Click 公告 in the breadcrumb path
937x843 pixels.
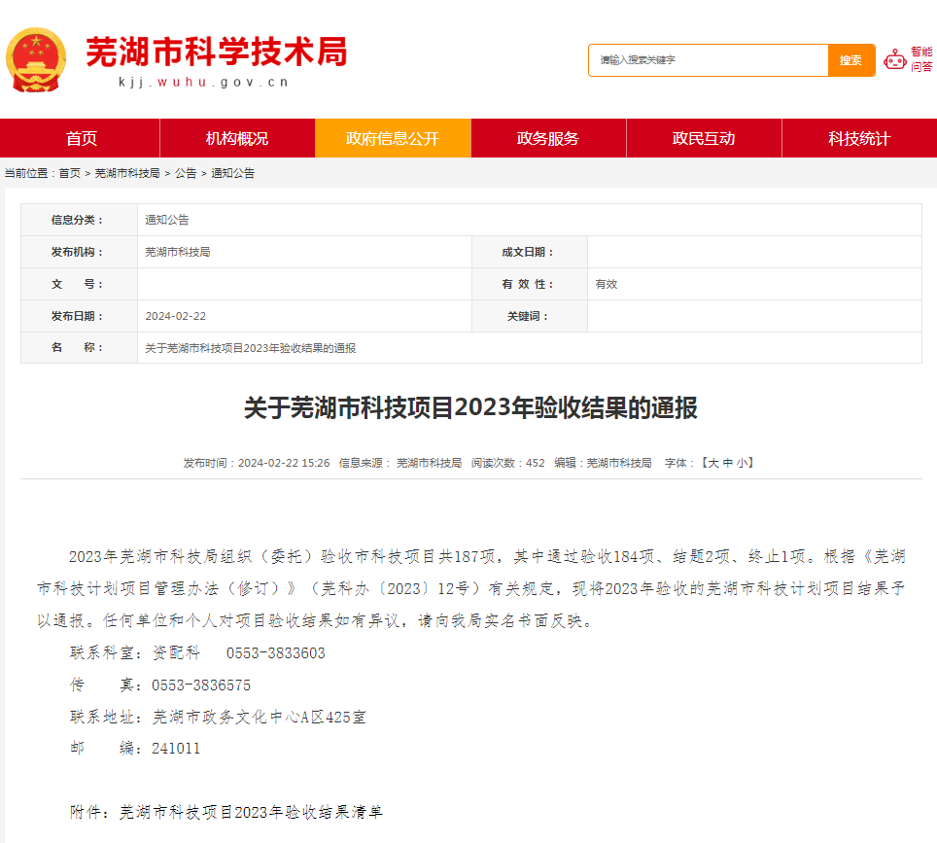(x=186, y=173)
